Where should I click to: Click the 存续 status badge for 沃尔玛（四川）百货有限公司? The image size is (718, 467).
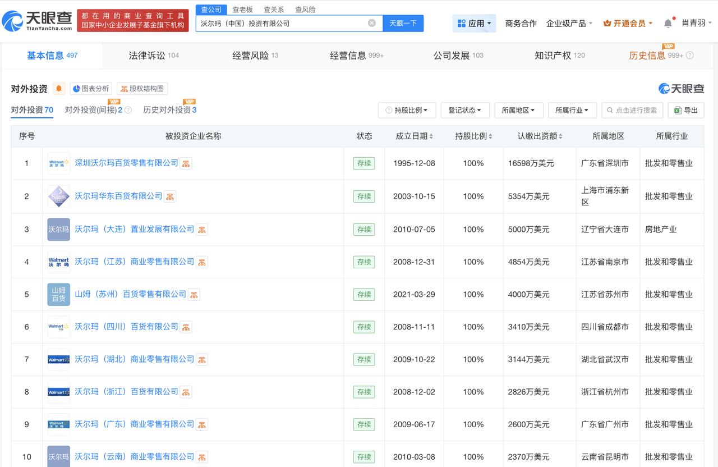(x=364, y=327)
